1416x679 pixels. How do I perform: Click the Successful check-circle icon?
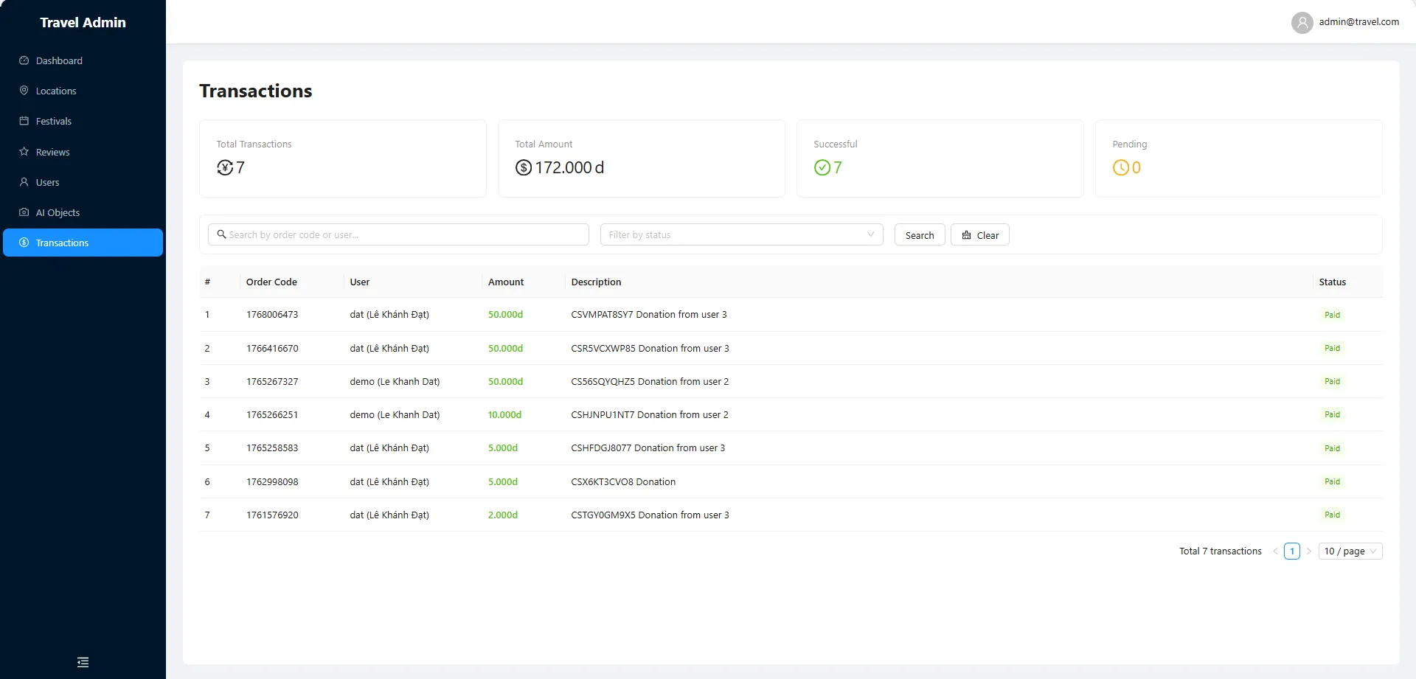(x=822, y=167)
